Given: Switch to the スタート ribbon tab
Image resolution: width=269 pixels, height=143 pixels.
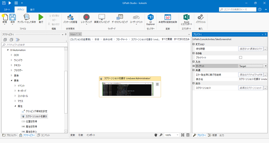Looking at the screenshot, I should [x=7, y=10].
